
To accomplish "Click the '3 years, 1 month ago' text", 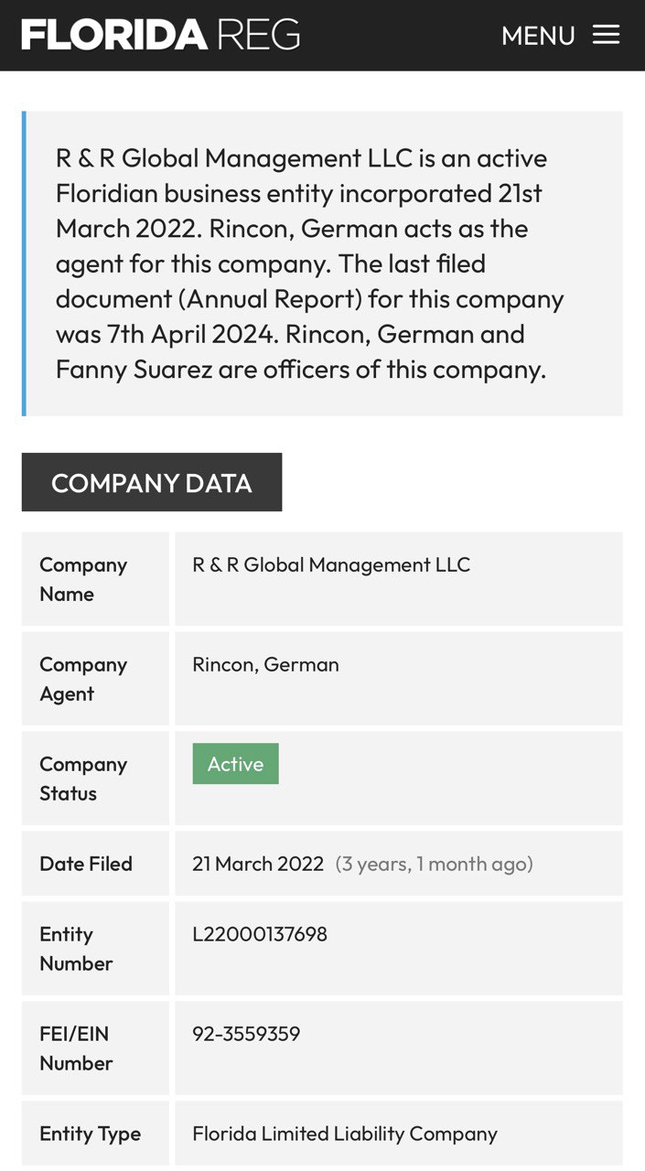I will click(x=435, y=864).
